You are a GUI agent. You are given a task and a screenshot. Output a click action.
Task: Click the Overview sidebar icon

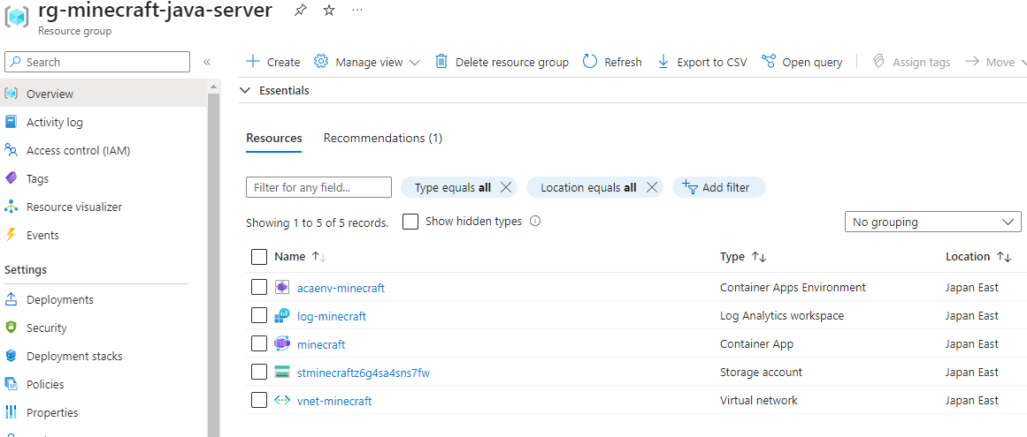pos(11,94)
